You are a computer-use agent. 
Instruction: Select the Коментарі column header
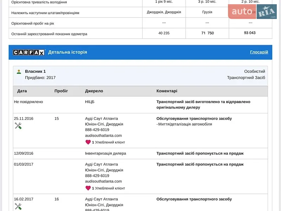point(167,91)
